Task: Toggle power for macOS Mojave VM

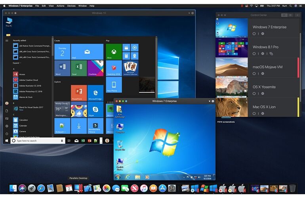Action: point(254,73)
